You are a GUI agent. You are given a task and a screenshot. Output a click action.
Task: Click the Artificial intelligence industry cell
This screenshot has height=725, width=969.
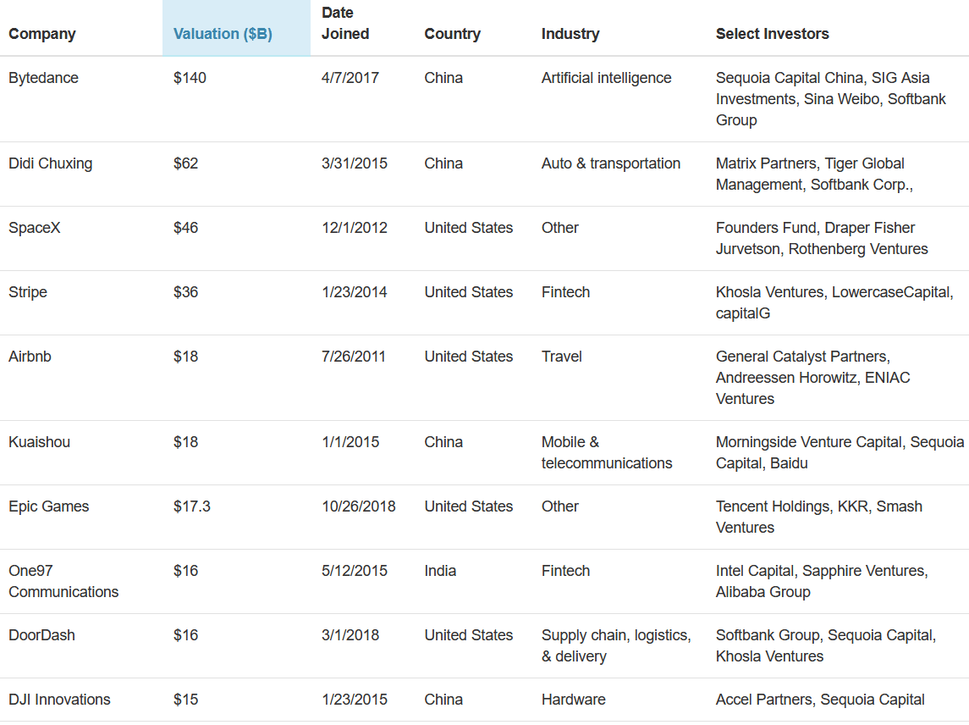point(606,78)
